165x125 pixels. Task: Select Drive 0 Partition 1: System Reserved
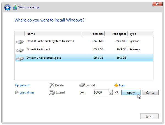pos(84,41)
